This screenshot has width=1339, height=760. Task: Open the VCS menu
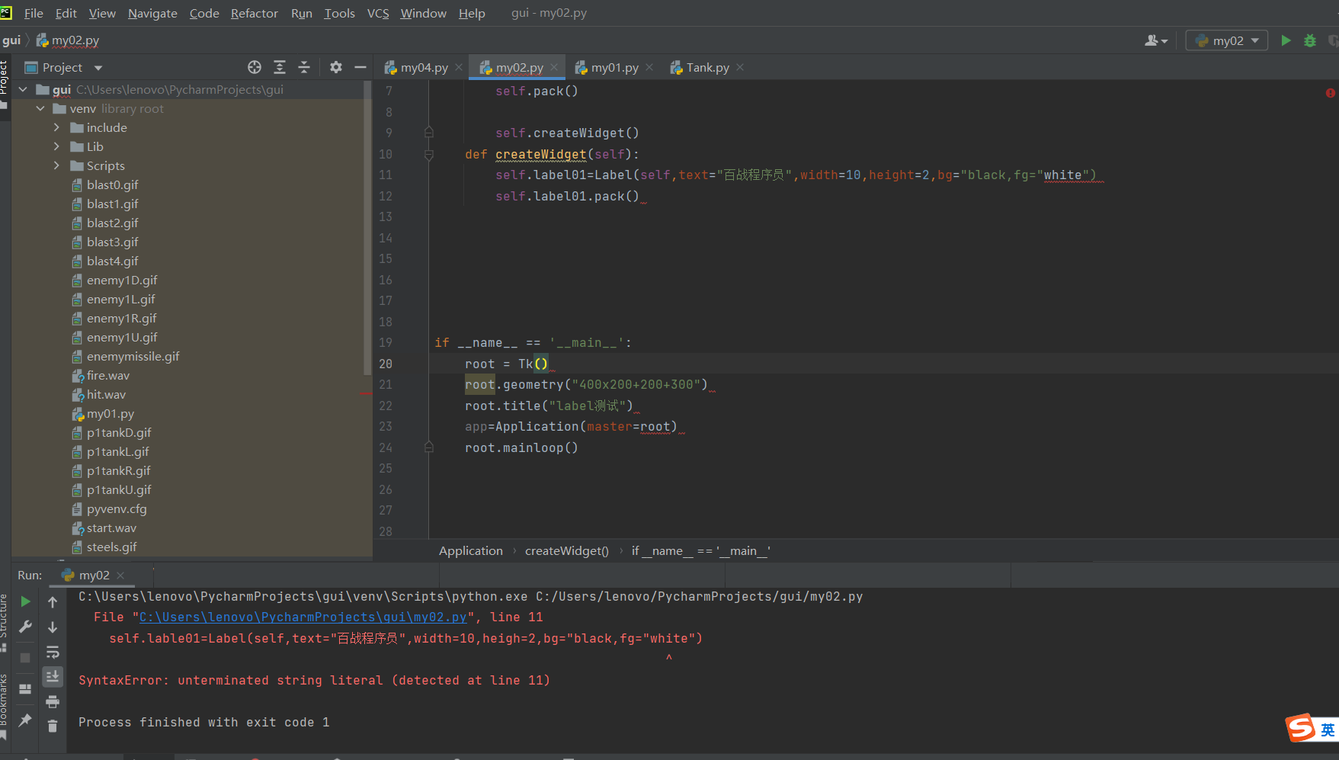point(378,13)
